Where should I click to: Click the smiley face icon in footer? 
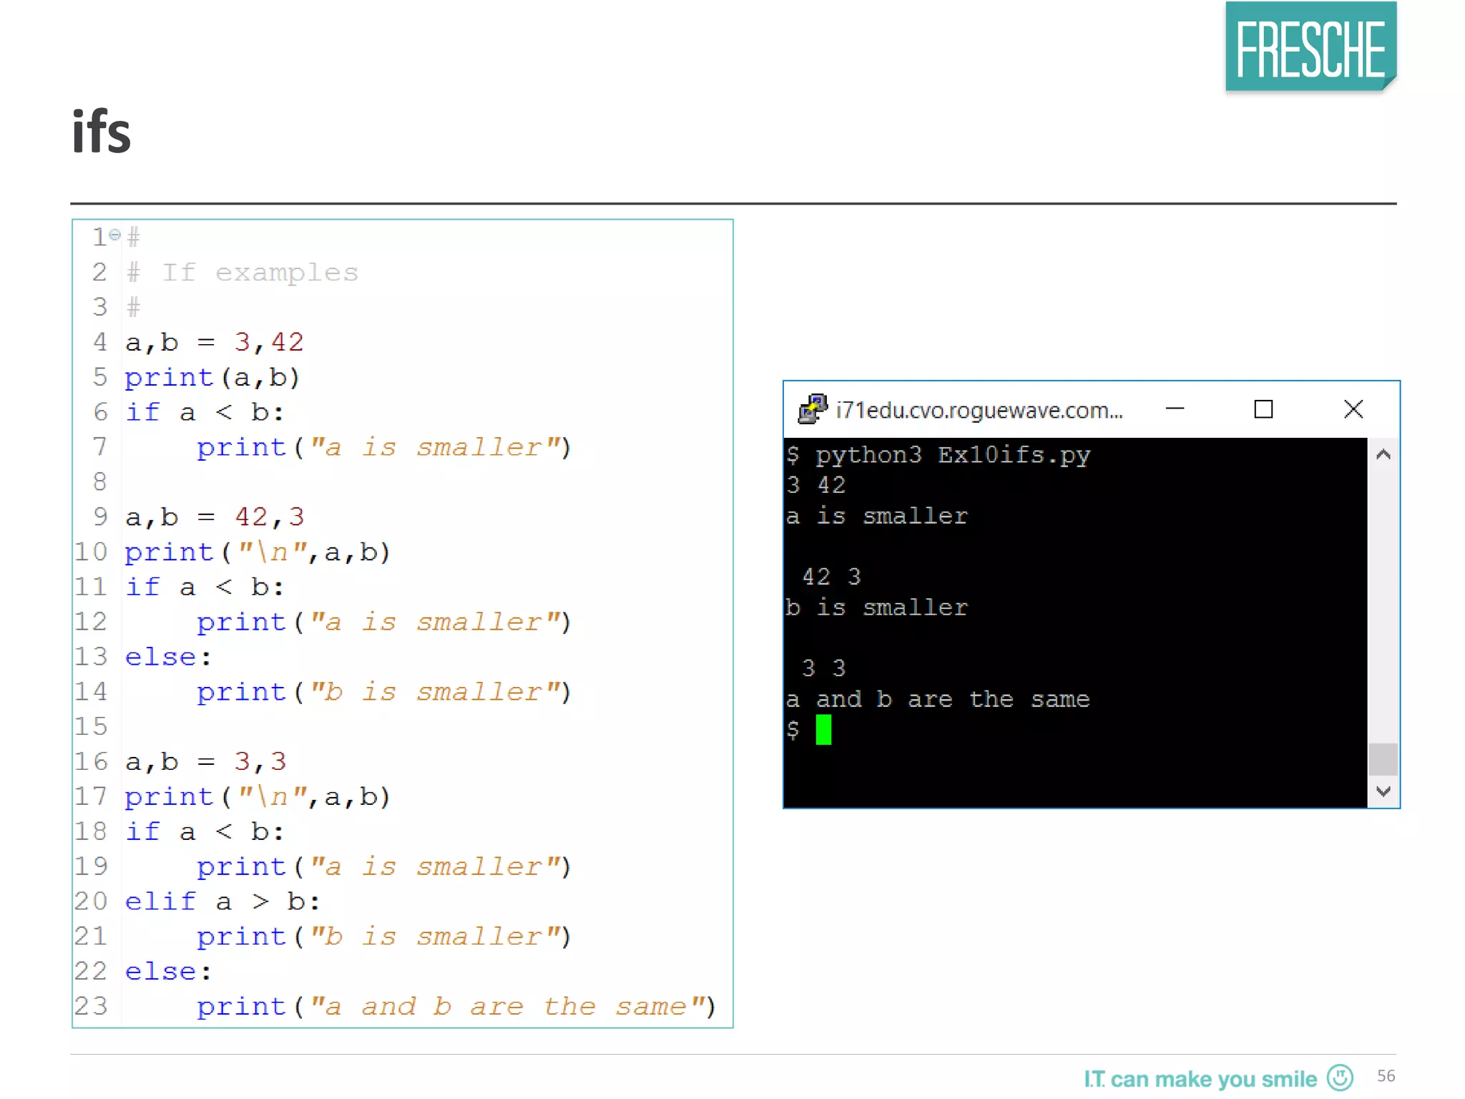click(x=1340, y=1077)
